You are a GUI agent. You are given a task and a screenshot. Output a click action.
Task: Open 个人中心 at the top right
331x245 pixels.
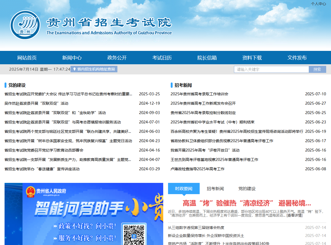tap(318, 4)
